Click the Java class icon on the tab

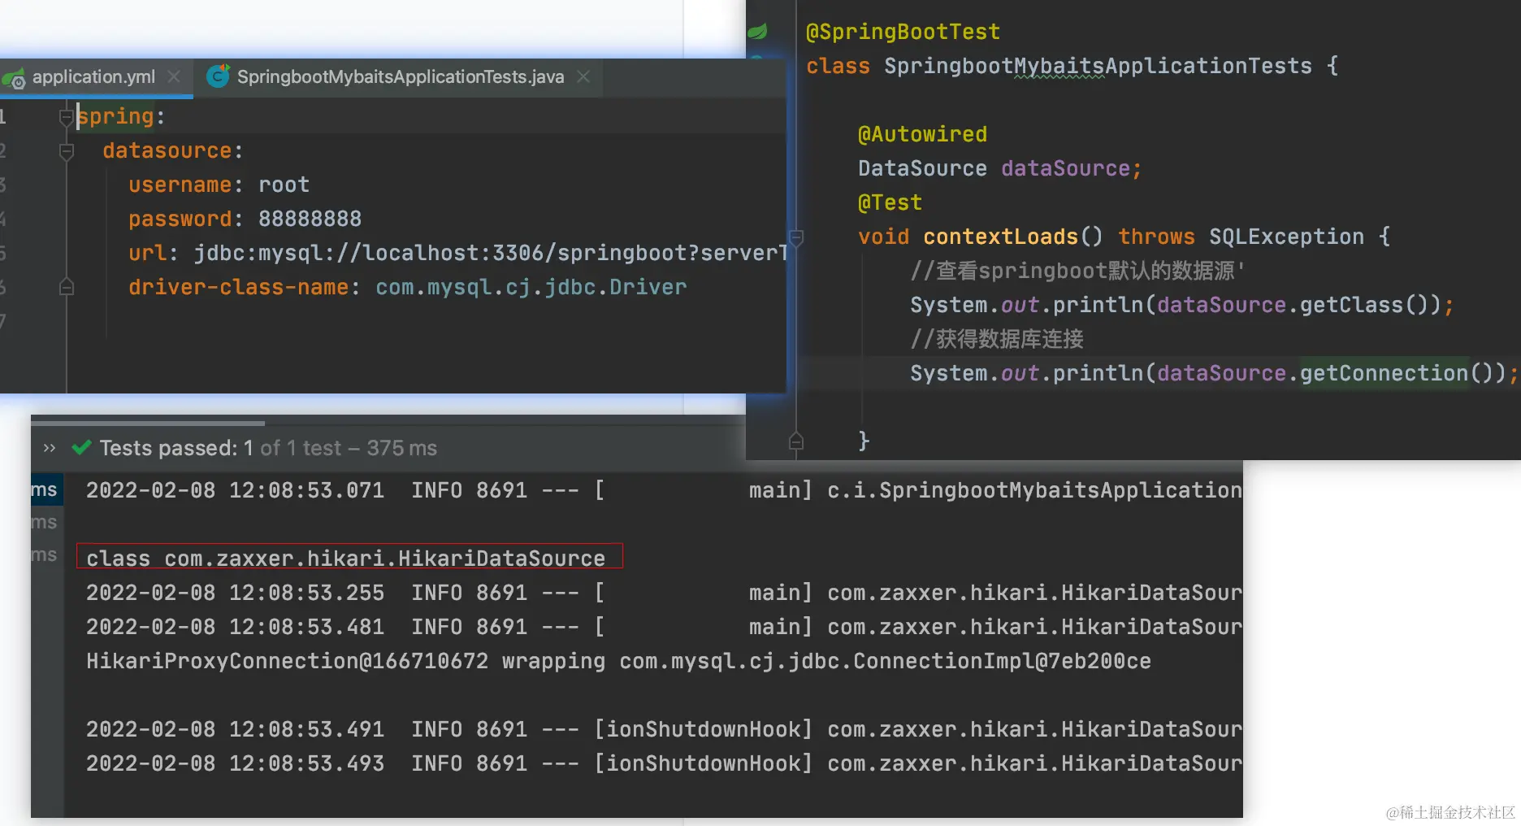pos(218,76)
